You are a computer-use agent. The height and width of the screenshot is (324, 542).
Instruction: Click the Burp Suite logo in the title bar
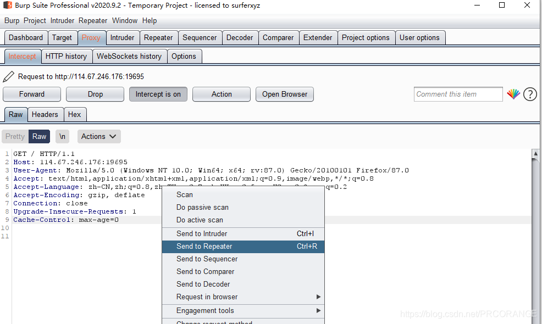[x=7, y=5]
